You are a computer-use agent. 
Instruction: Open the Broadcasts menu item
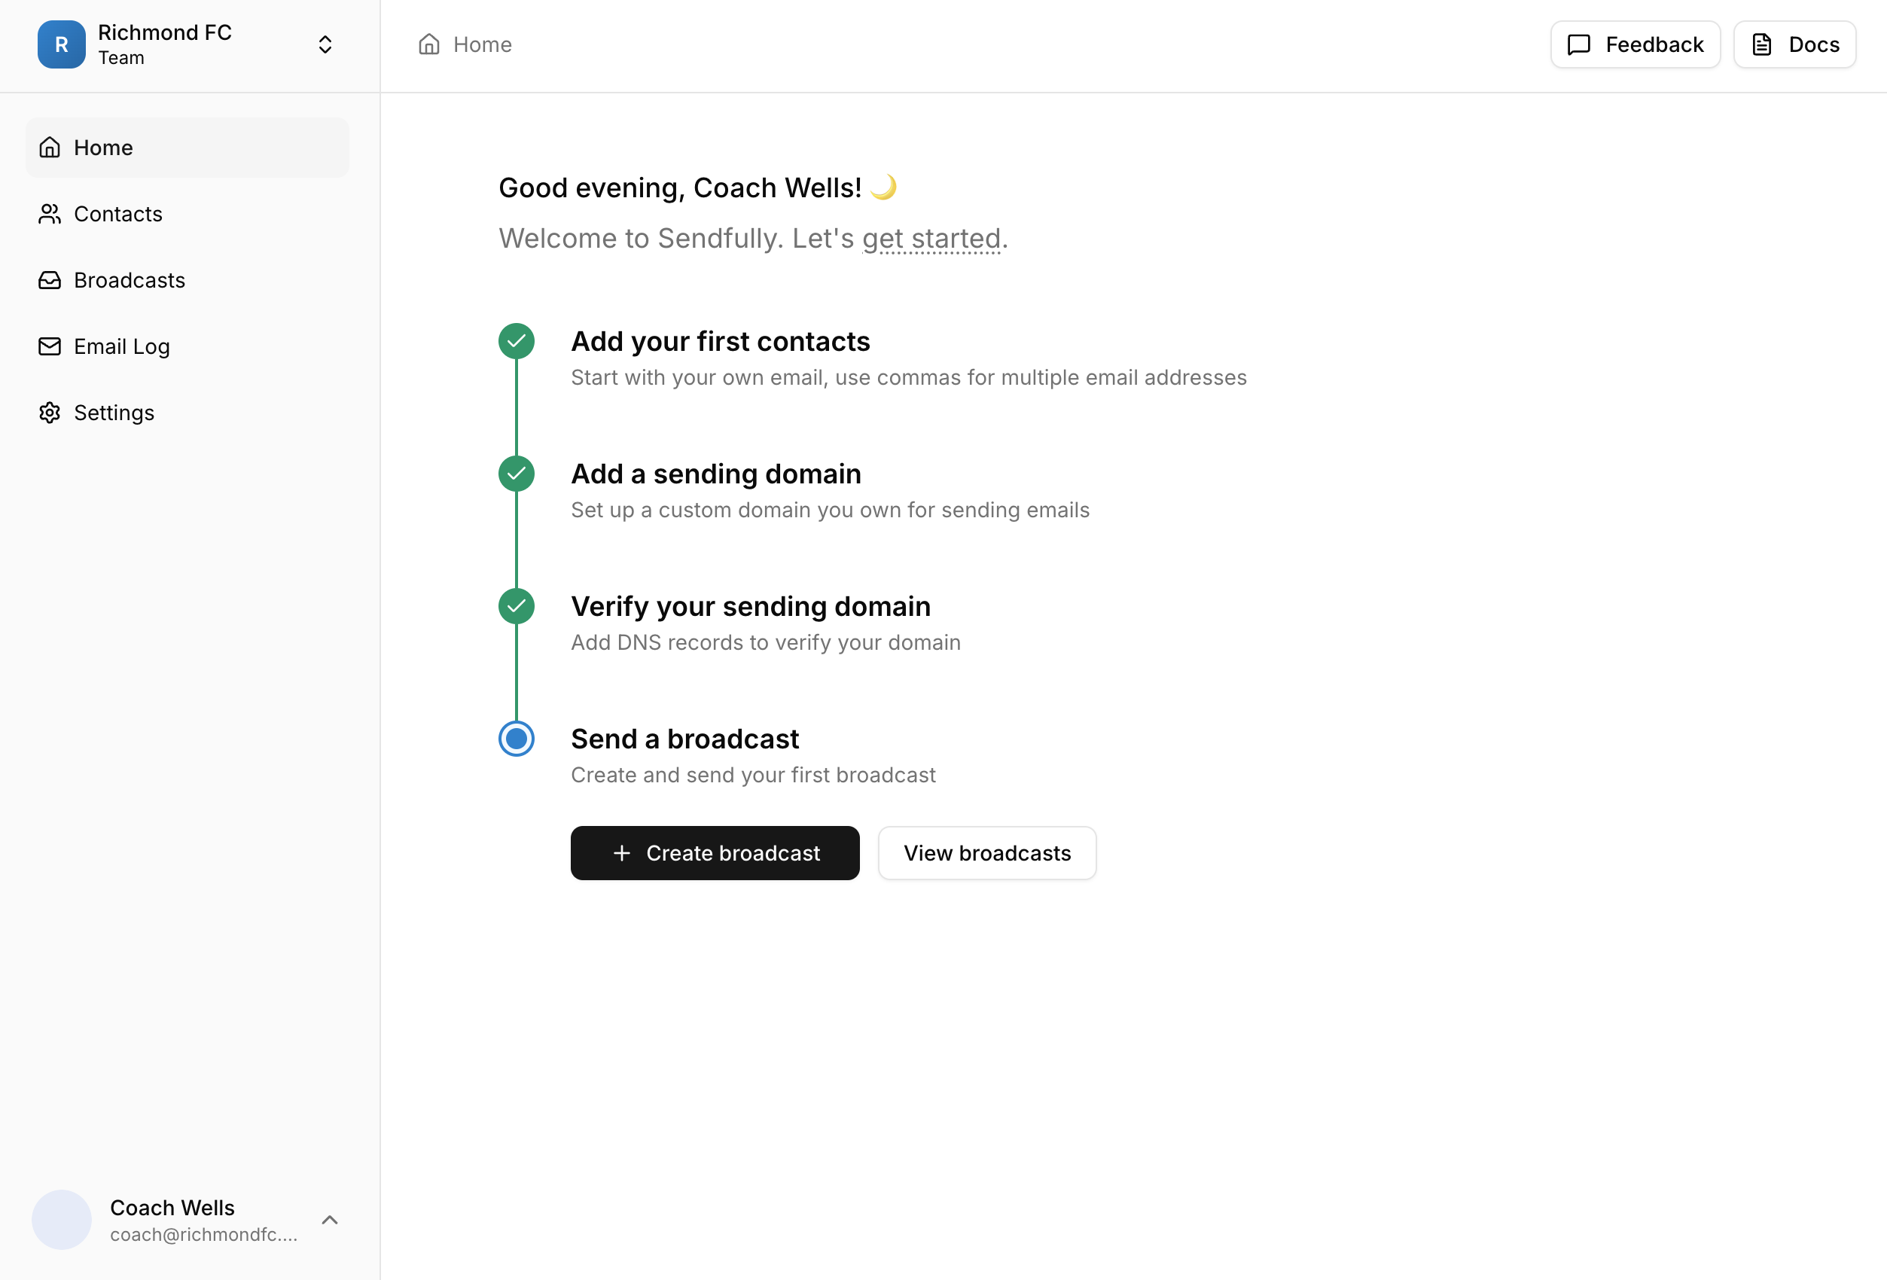[x=130, y=280]
